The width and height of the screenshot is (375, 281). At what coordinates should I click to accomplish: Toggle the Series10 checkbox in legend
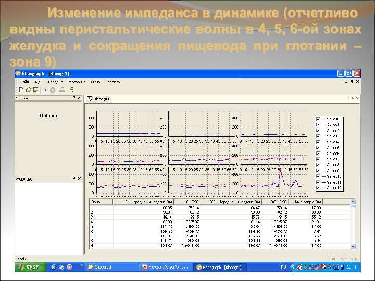318,176
